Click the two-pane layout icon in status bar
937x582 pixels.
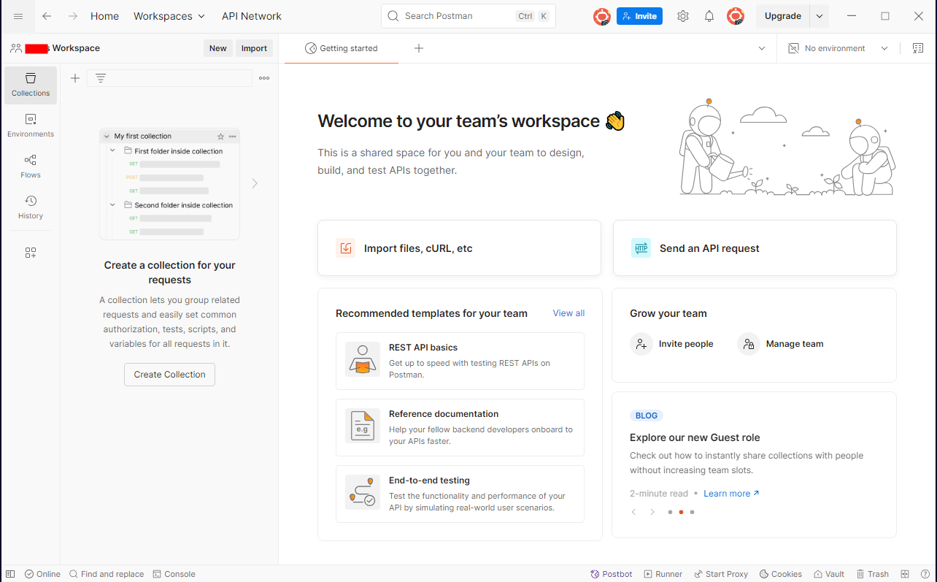[x=905, y=574]
